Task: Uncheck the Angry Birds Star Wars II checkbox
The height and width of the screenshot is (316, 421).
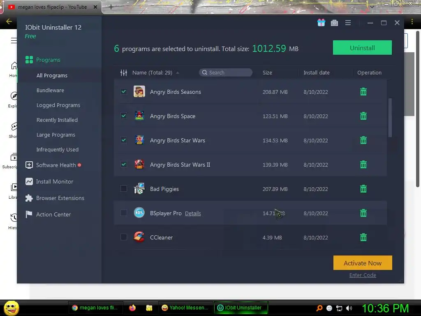Action: click(123, 164)
